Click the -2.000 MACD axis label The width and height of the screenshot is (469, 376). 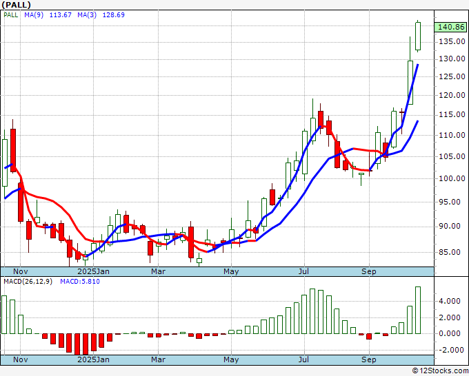pyautogui.click(x=449, y=350)
